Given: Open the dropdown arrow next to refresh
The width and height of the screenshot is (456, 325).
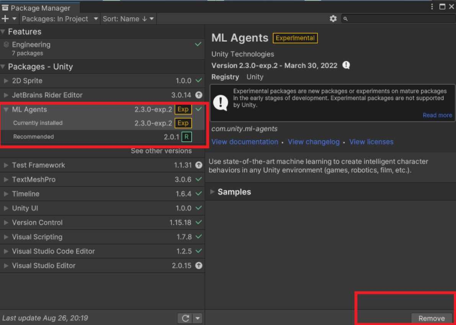Looking at the screenshot, I should click(x=198, y=318).
